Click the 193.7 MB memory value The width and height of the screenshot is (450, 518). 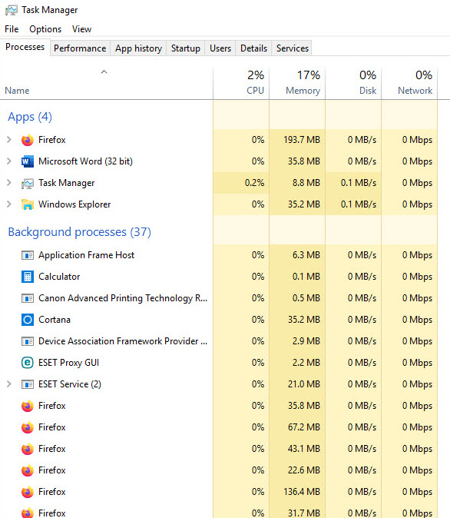(302, 140)
